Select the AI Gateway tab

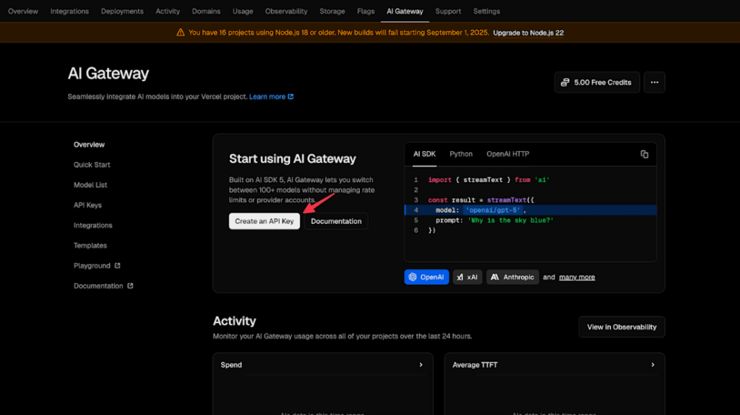(405, 11)
